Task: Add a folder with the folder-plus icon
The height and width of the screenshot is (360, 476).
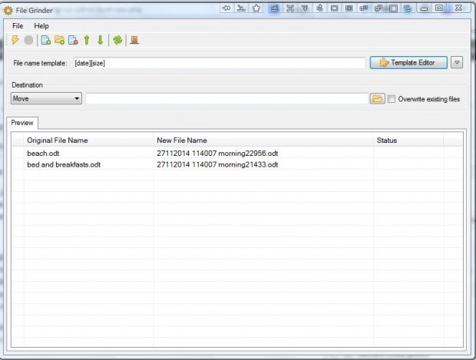Action: click(x=60, y=40)
